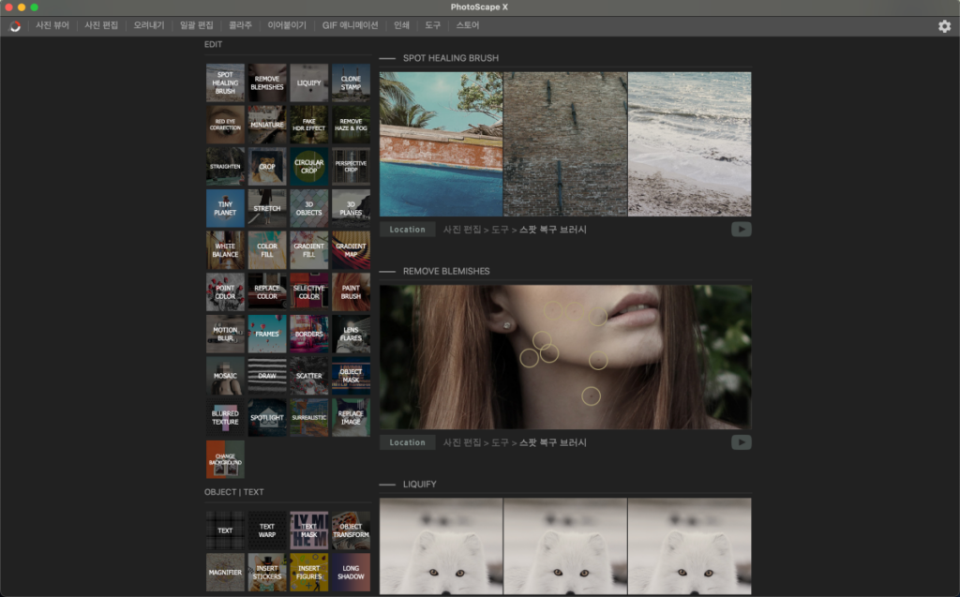Open settings with the gear icon
Image resolution: width=960 pixels, height=597 pixels.
pos(944,26)
